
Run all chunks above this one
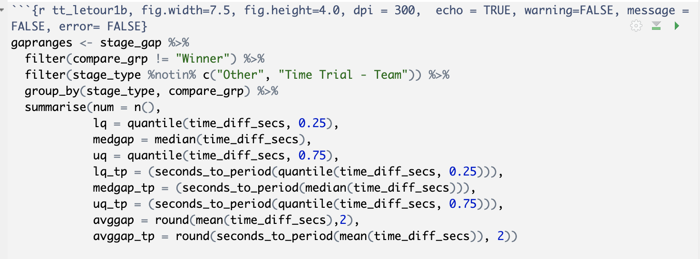coord(657,26)
